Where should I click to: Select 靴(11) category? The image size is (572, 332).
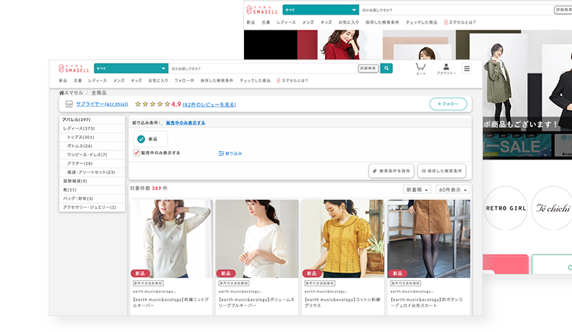point(92,190)
